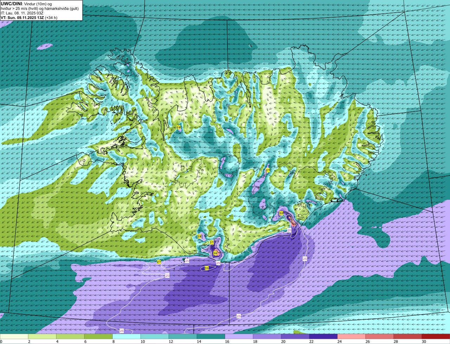Click the legend scale label "24"
The width and height of the screenshot is (450, 344).
pos(340,342)
